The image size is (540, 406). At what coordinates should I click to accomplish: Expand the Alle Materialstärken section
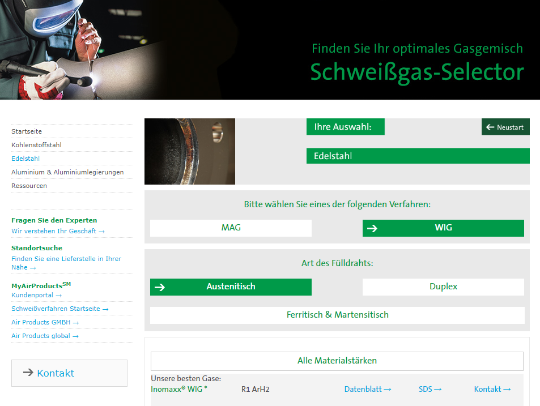(337, 361)
